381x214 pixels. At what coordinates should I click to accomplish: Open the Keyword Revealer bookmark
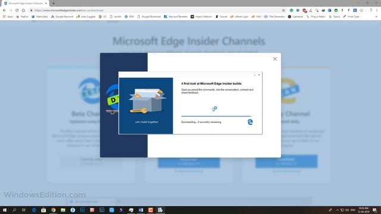[176, 17]
